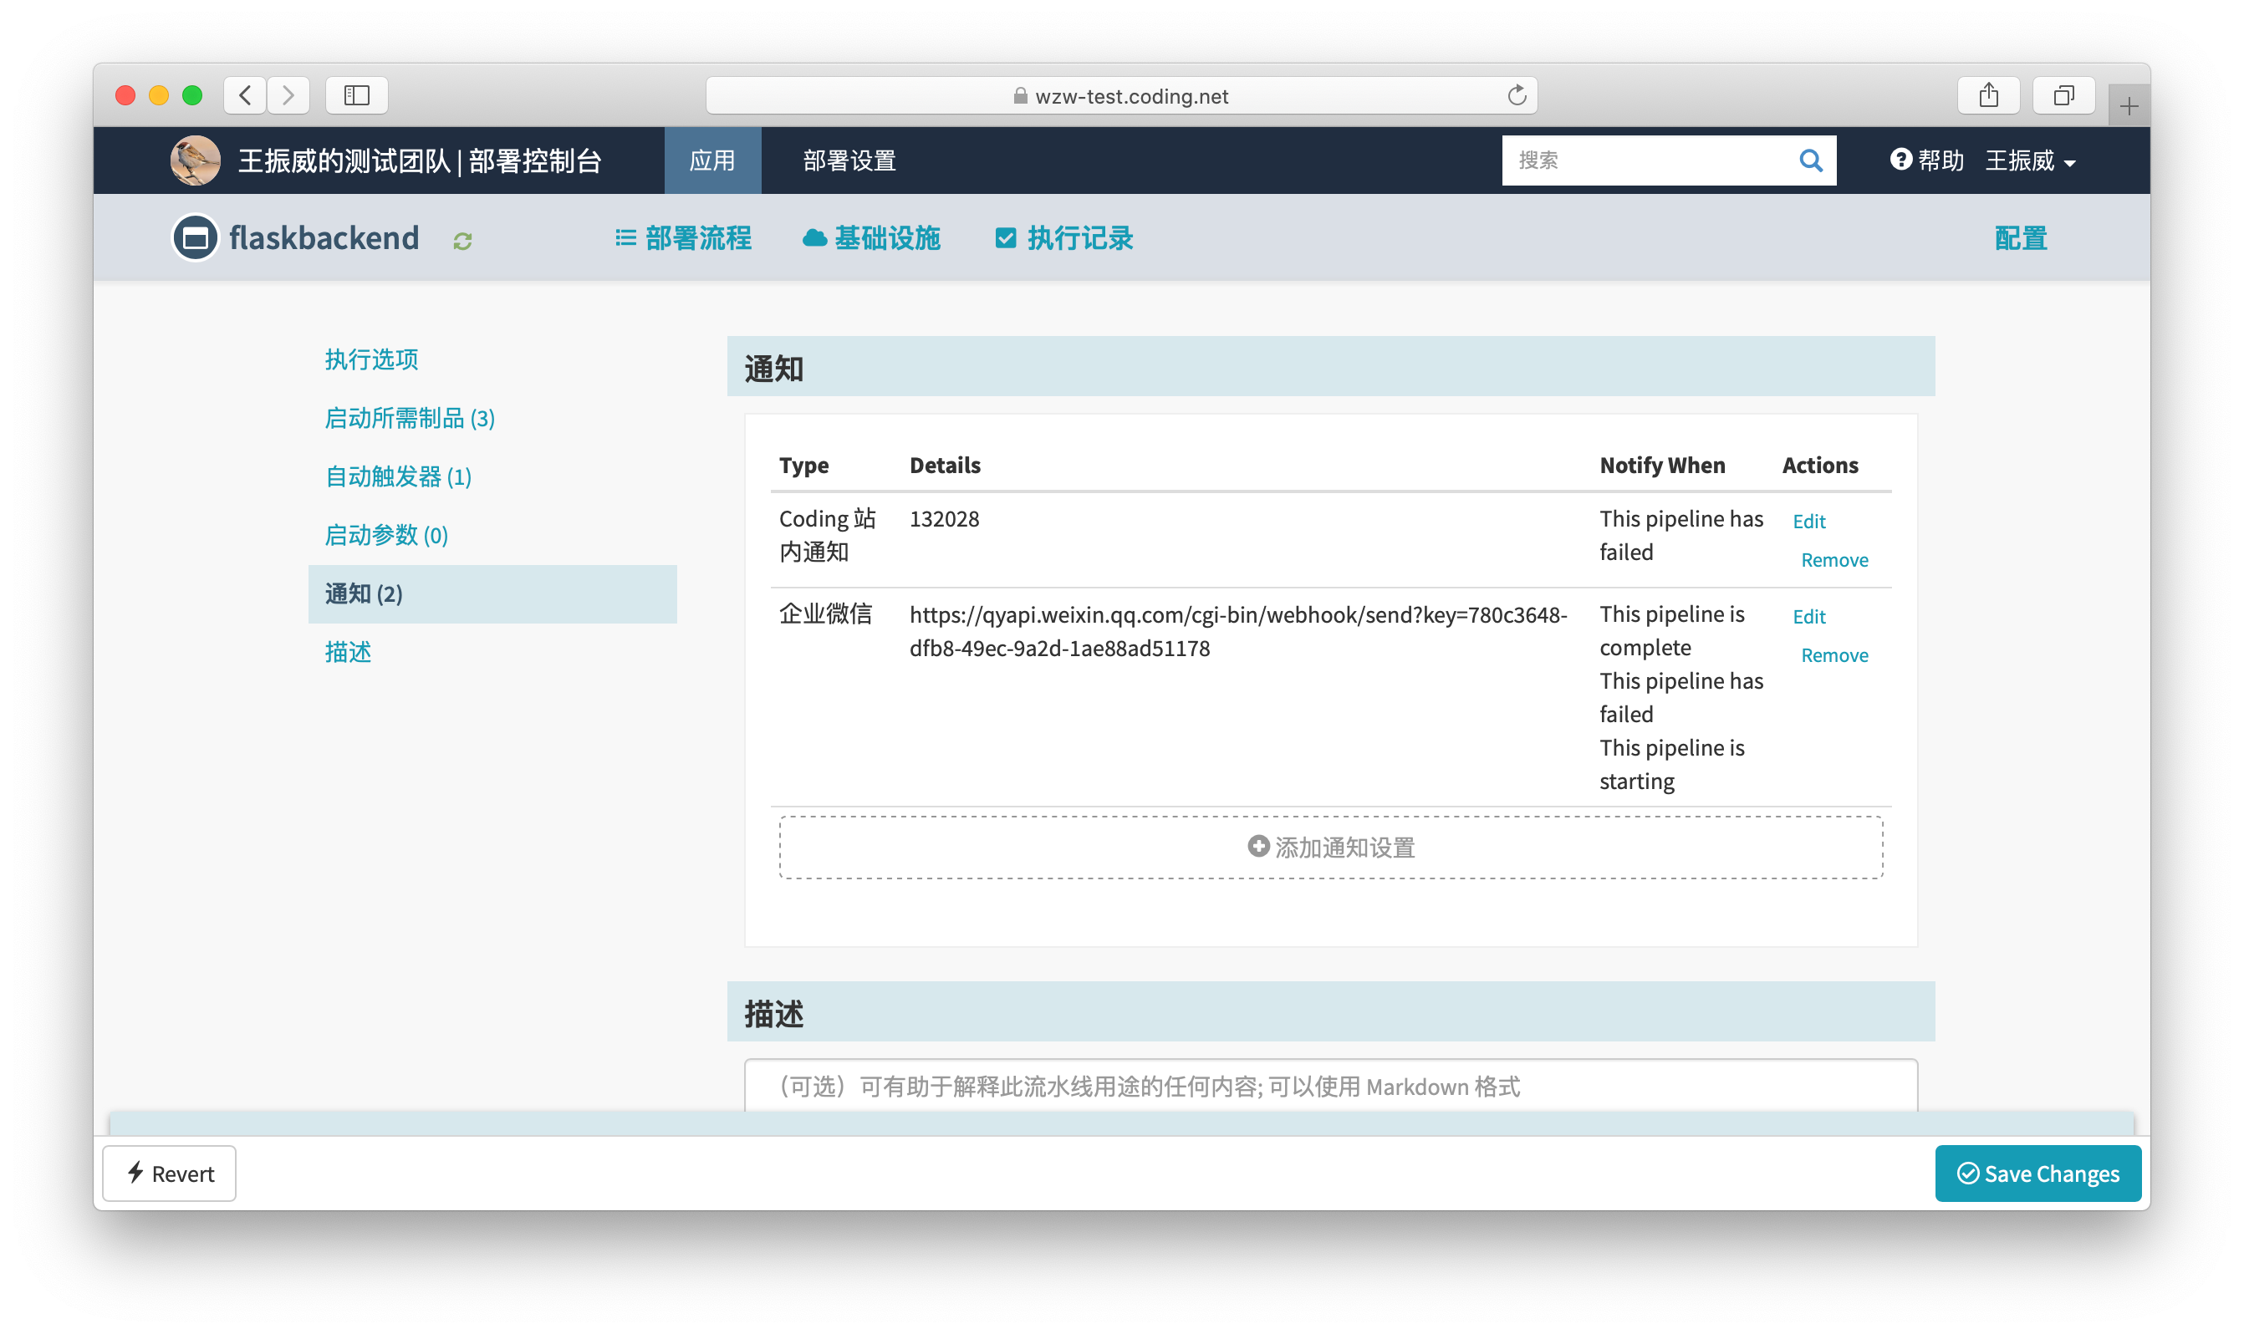The image size is (2244, 1334).
Task: Open the 执行记录 tab
Action: coord(1064,238)
